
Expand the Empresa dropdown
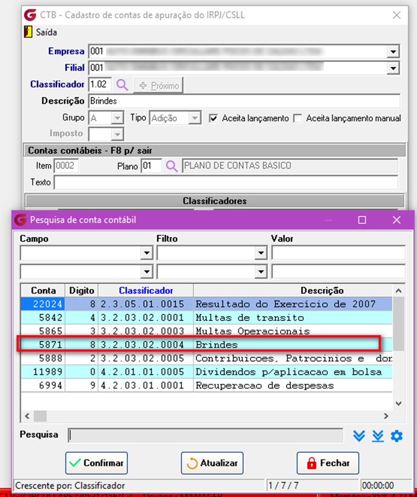[x=393, y=52]
